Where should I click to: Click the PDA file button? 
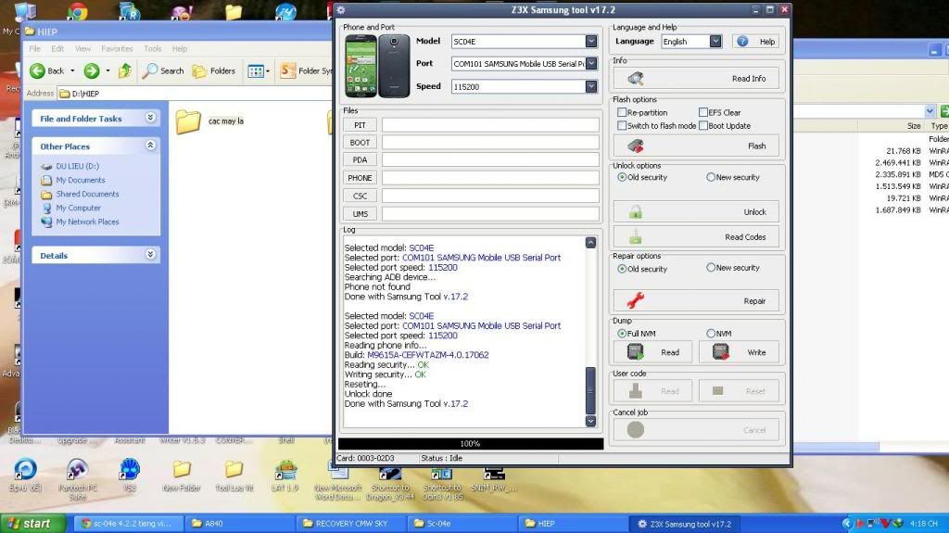(x=361, y=159)
